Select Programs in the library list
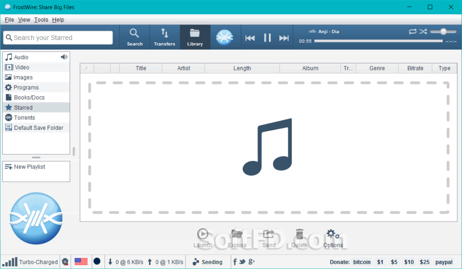 [36, 87]
